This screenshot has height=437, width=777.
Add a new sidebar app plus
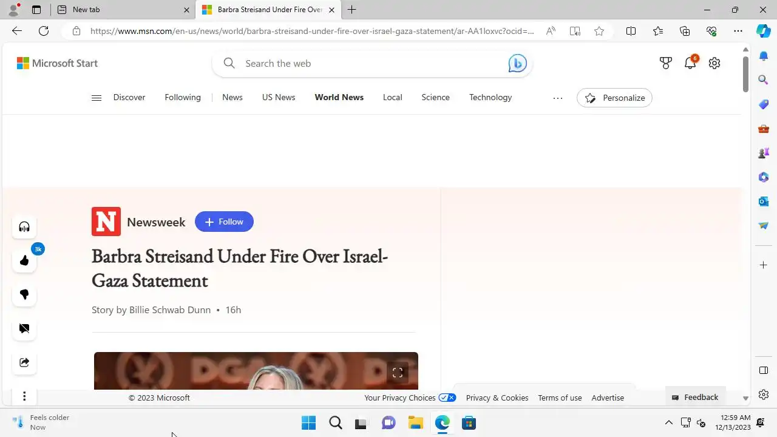(764, 265)
